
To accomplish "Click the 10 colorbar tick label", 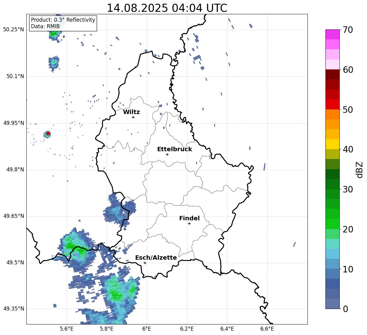I will point(348,269).
